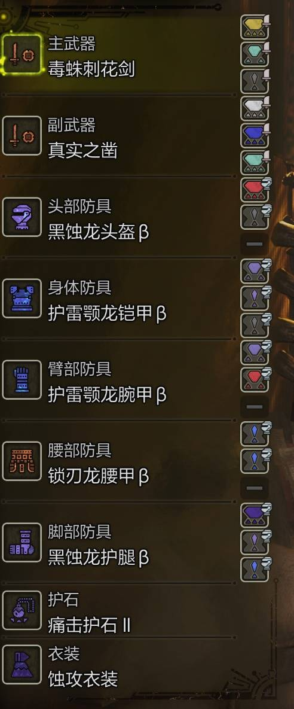Select waist armor 锁刃龙腰甲β

coord(99,476)
